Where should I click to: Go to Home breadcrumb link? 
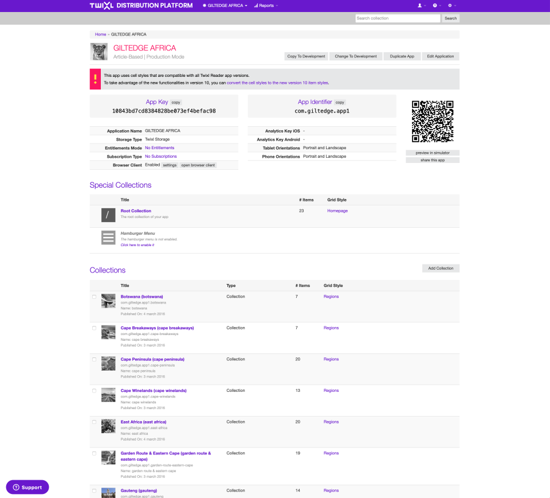pos(100,34)
